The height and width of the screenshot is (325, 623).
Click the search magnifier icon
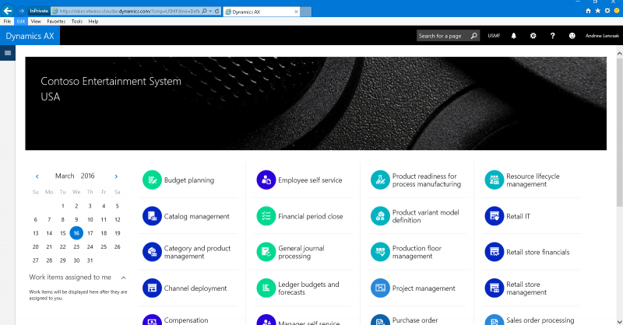click(x=473, y=36)
